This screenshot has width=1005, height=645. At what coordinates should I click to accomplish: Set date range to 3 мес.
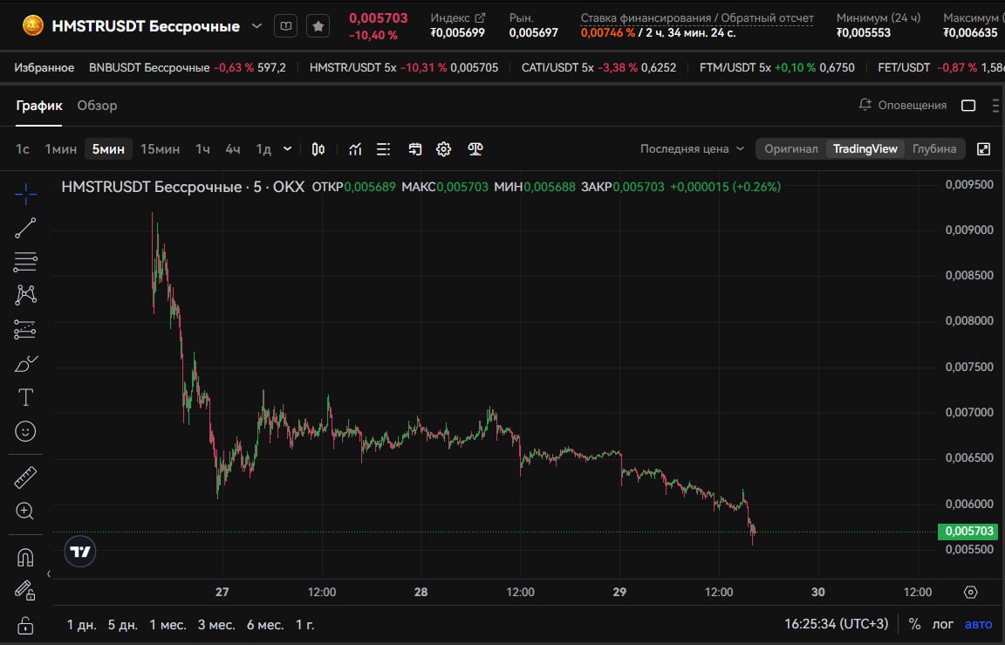coord(216,624)
